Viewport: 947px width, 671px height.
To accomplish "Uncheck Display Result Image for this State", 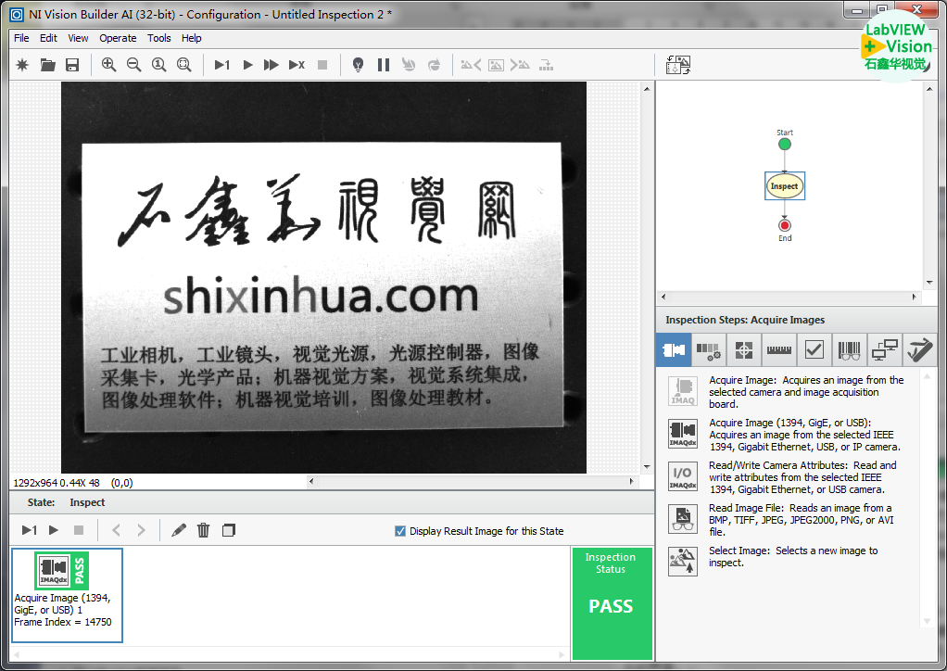I will pyautogui.click(x=400, y=531).
